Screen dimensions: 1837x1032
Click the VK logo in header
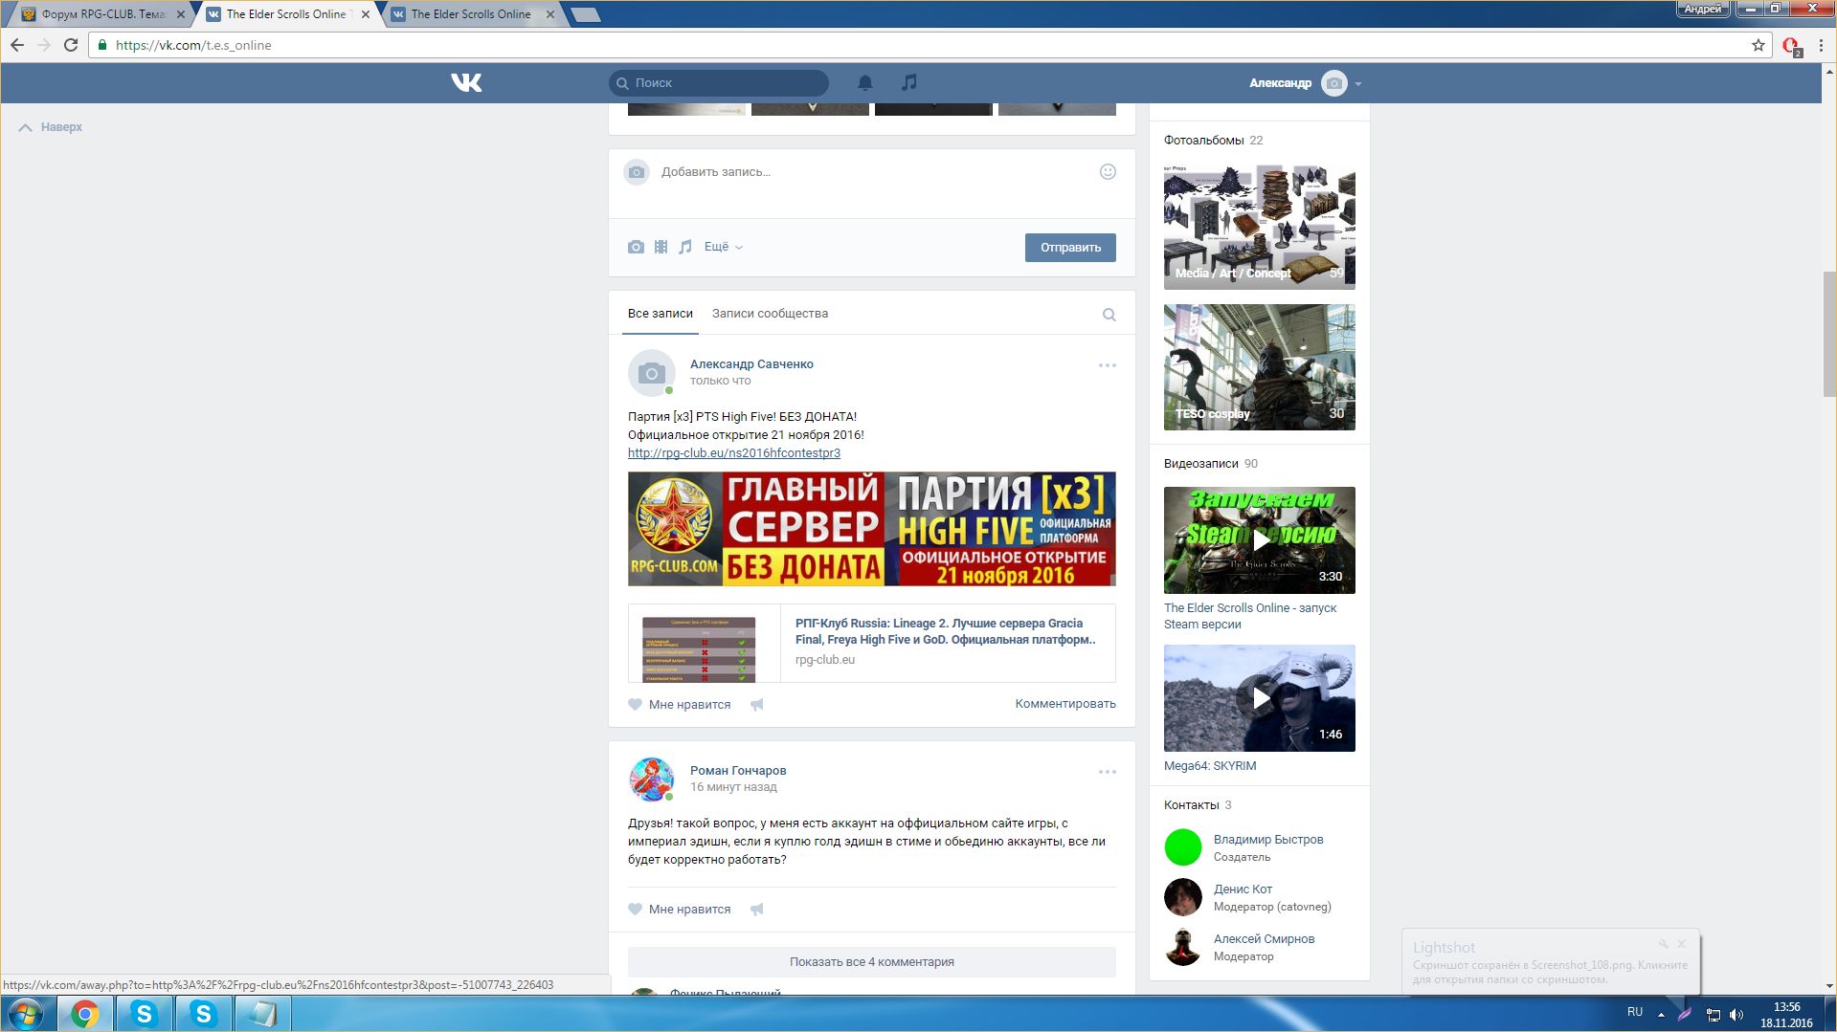(x=466, y=83)
